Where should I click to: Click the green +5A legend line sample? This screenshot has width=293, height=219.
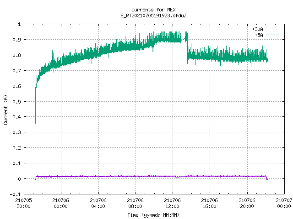click(273, 35)
